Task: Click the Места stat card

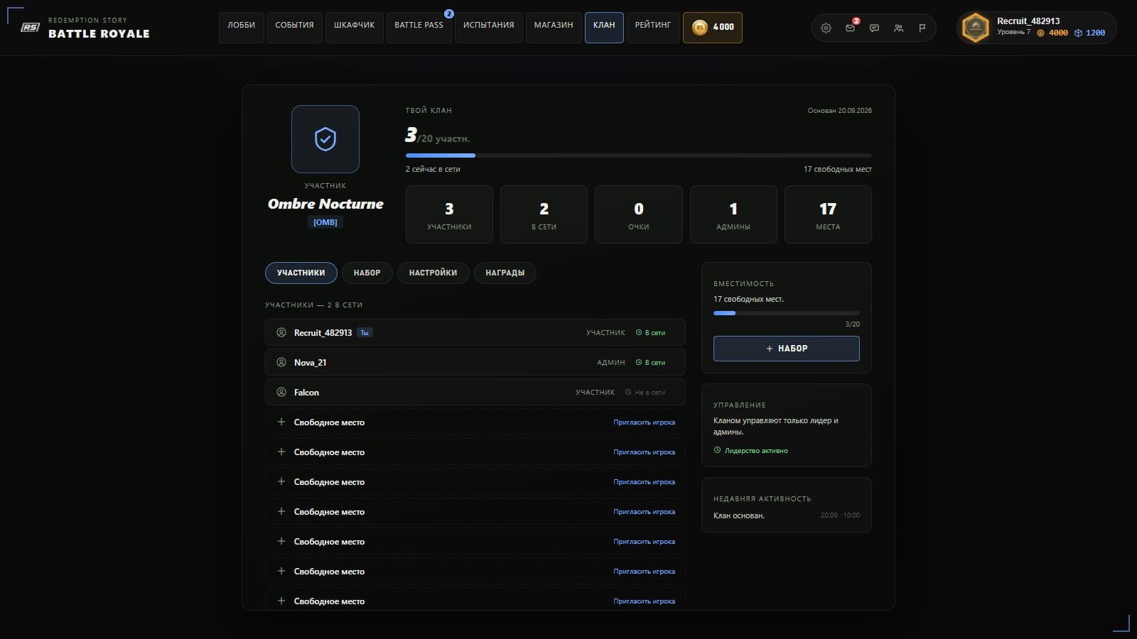Action: click(x=828, y=214)
